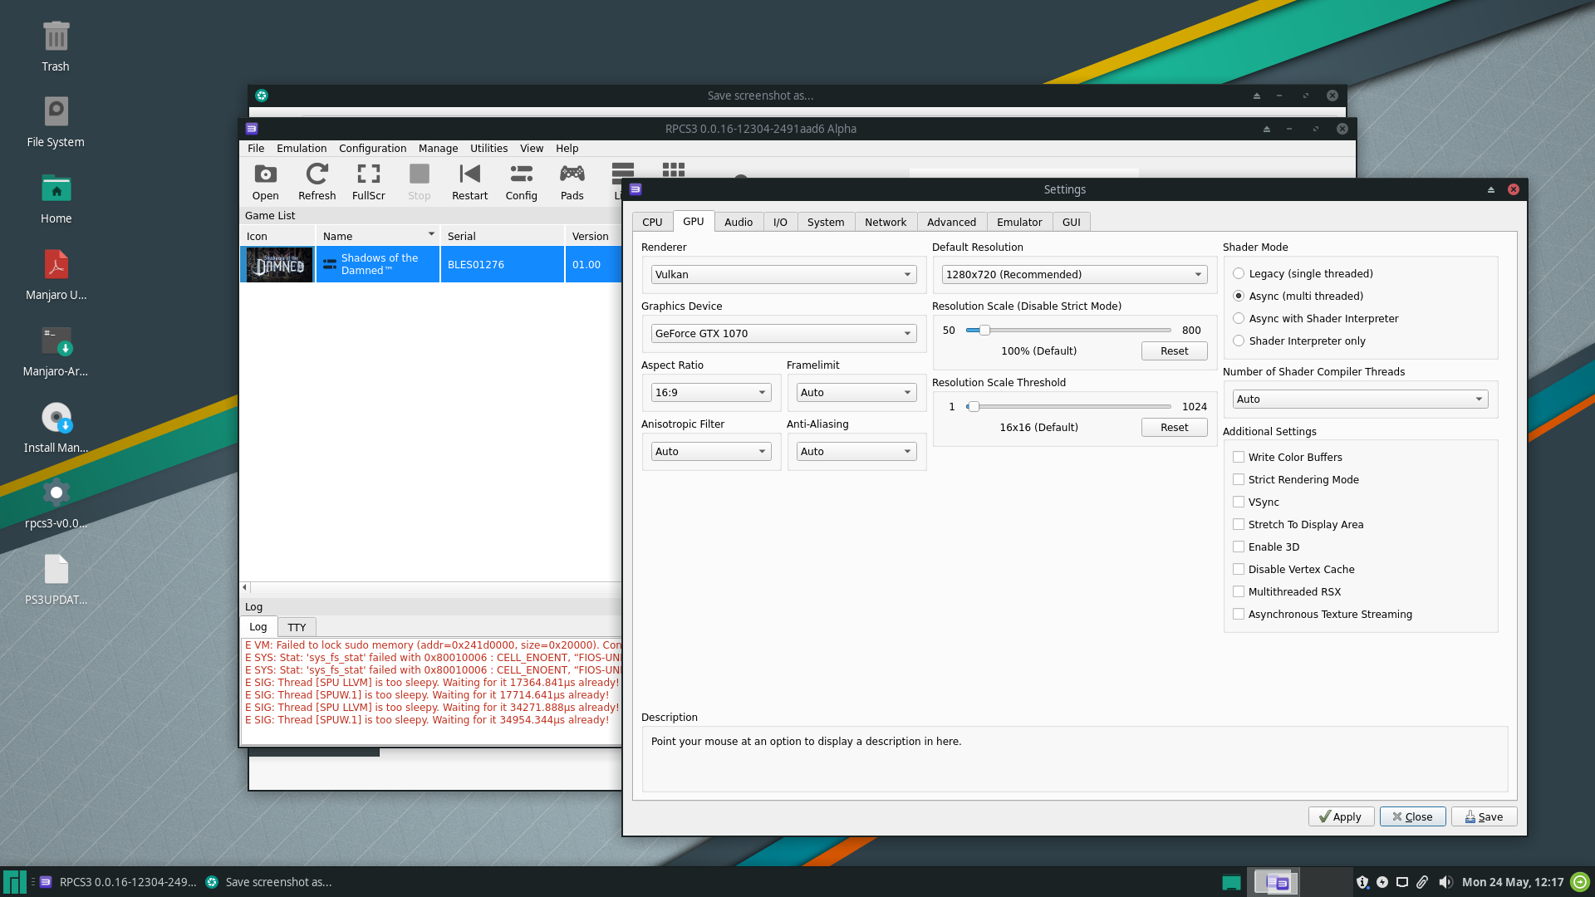Open the Pads controller icon

pyautogui.click(x=572, y=181)
